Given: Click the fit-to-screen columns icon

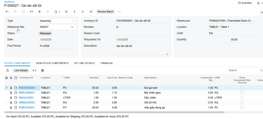Looking at the screenshot, I should coord(34,71).
